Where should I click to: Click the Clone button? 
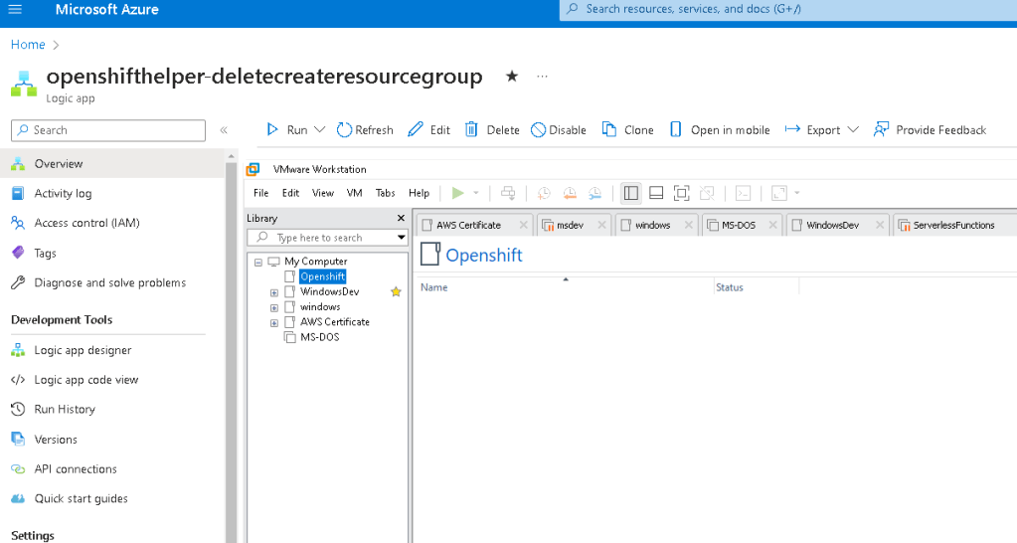tap(628, 129)
